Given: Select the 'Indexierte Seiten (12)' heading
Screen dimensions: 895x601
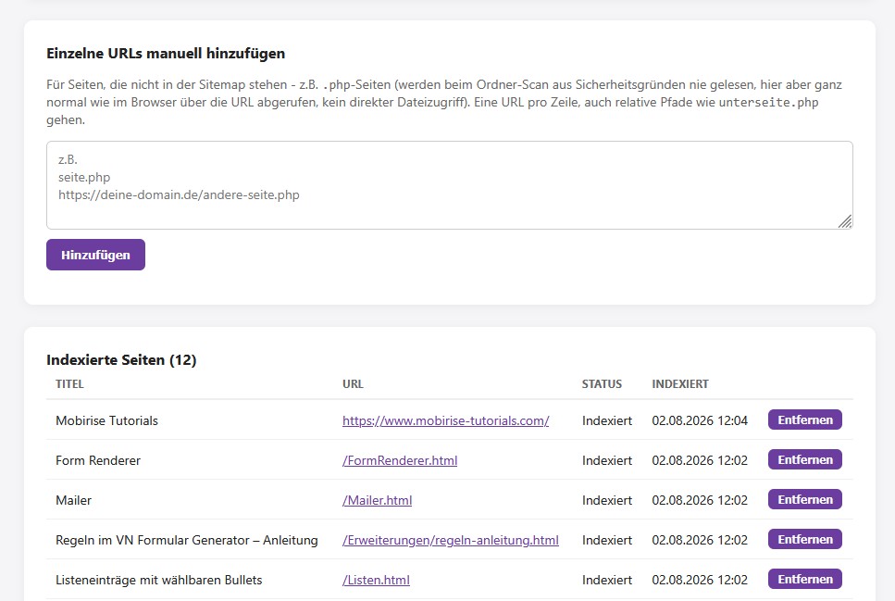Looking at the screenshot, I should point(121,360).
